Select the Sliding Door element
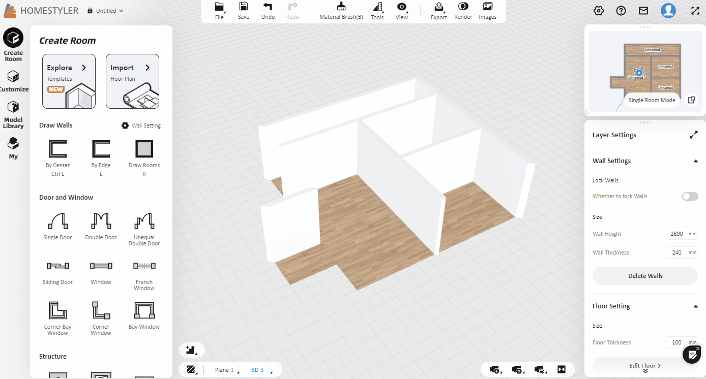Image resolution: width=706 pixels, height=379 pixels. pyautogui.click(x=57, y=271)
